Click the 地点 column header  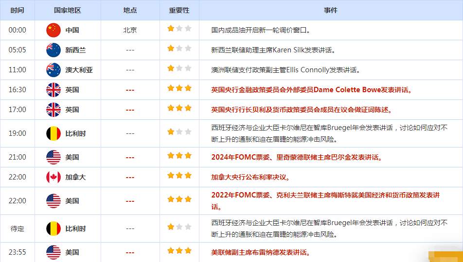point(130,10)
